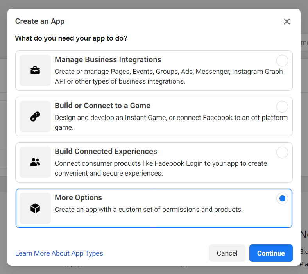Image resolution: width=308 pixels, height=274 pixels.
Task: Open the Learn More About App Types link
Action: pyautogui.click(x=59, y=253)
